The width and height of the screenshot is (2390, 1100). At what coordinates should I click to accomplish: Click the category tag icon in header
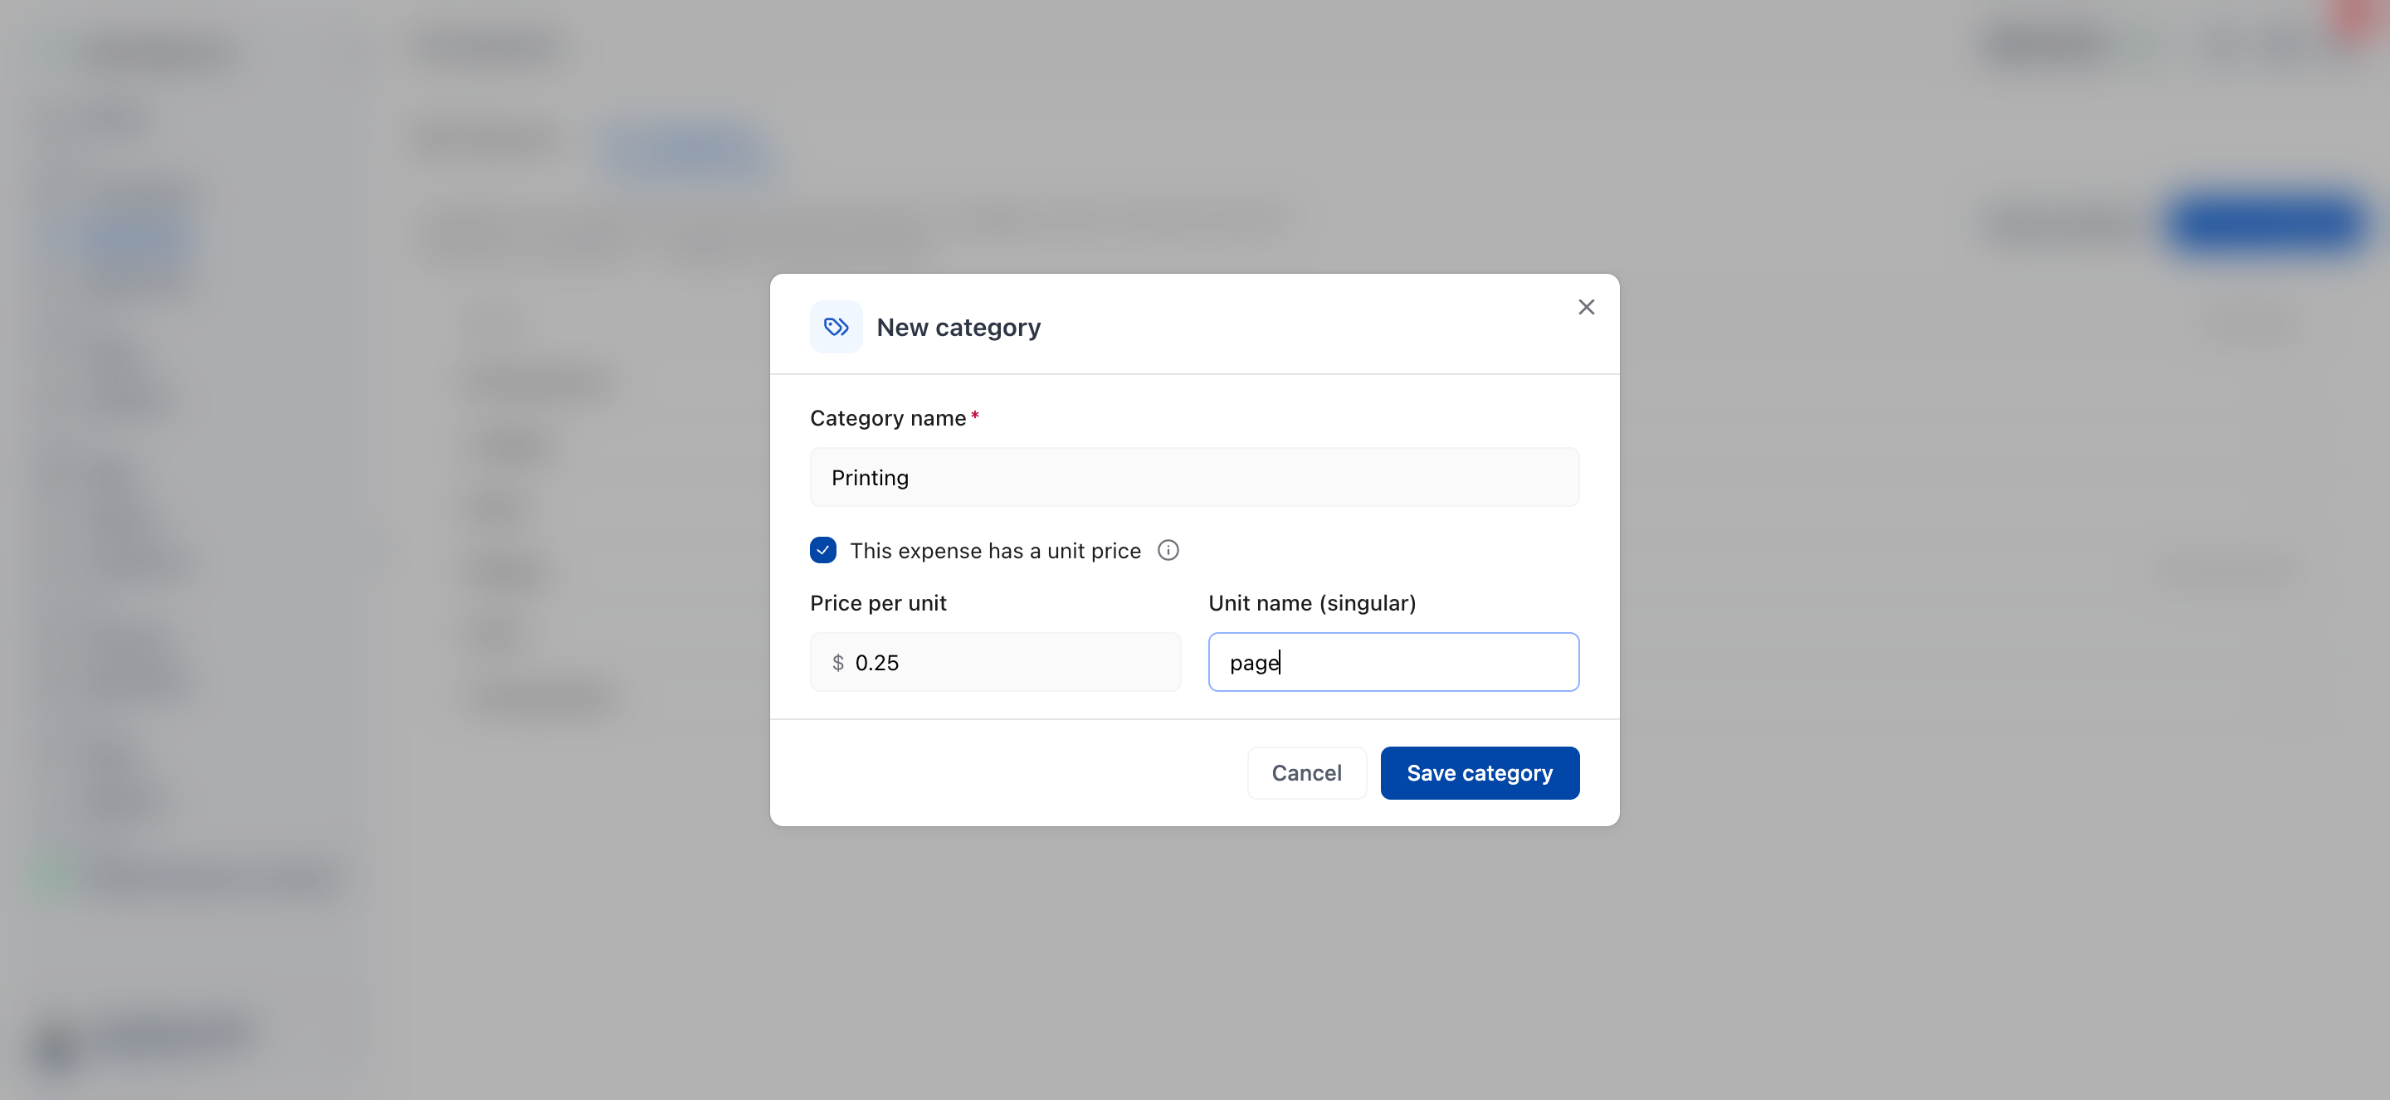836,327
